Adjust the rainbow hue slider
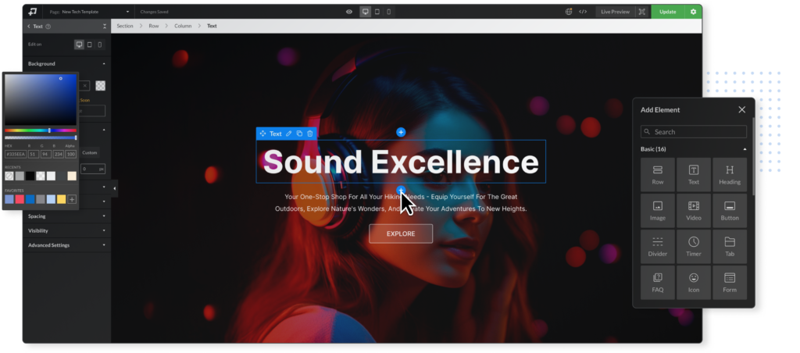The width and height of the screenshot is (800, 353). tap(41, 130)
